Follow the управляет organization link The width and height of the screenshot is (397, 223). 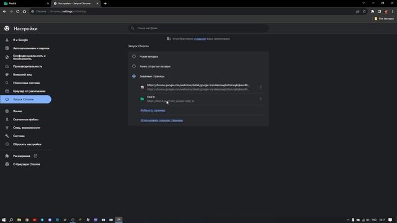click(x=200, y=38)
